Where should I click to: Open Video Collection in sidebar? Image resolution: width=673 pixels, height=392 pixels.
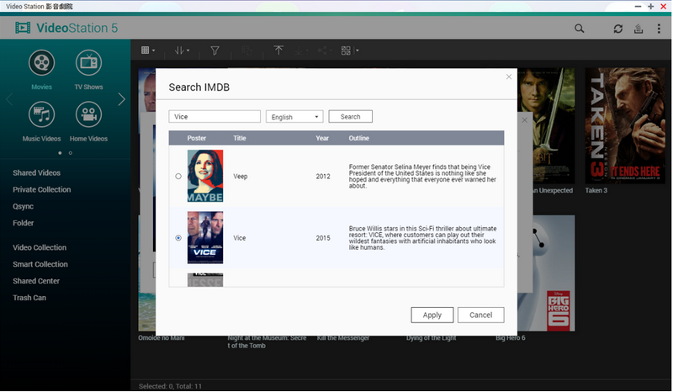(x=40, y=247)
